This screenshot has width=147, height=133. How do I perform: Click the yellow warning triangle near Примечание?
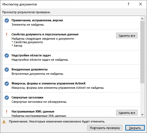pyautogui.click(x=4, y=122)
